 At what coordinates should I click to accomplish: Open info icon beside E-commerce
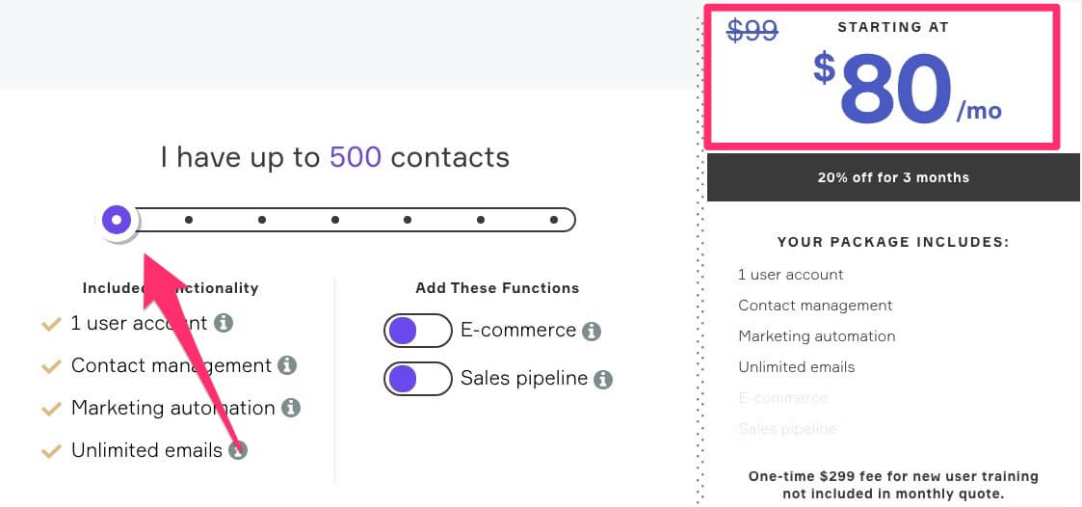pos(592,331)
